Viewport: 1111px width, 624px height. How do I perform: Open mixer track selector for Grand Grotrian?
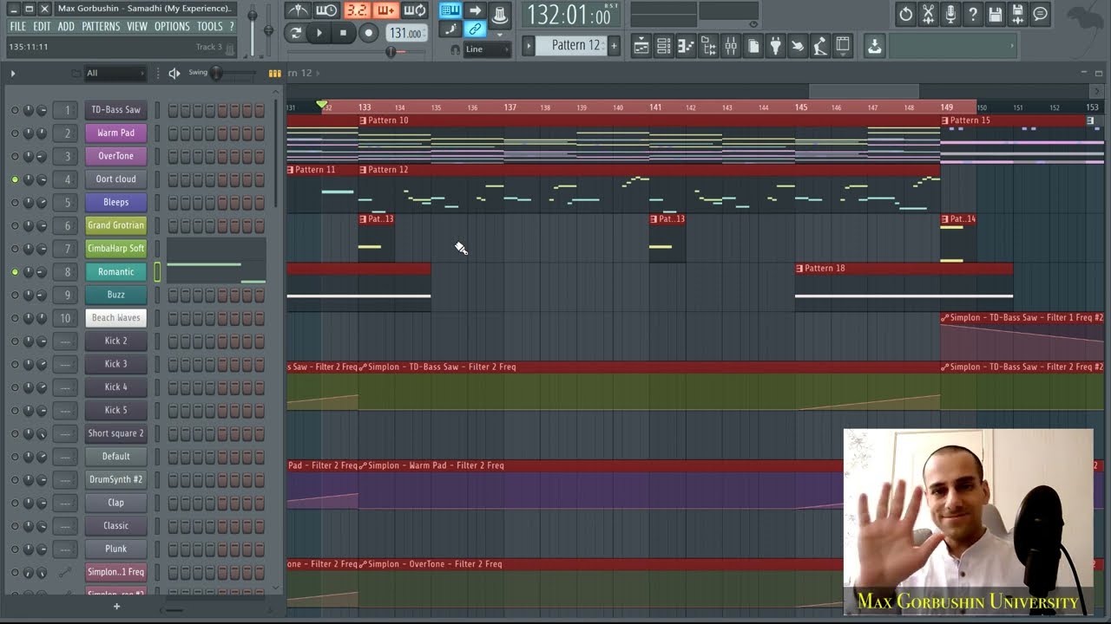pyautogui.click(x=67, y=225)
